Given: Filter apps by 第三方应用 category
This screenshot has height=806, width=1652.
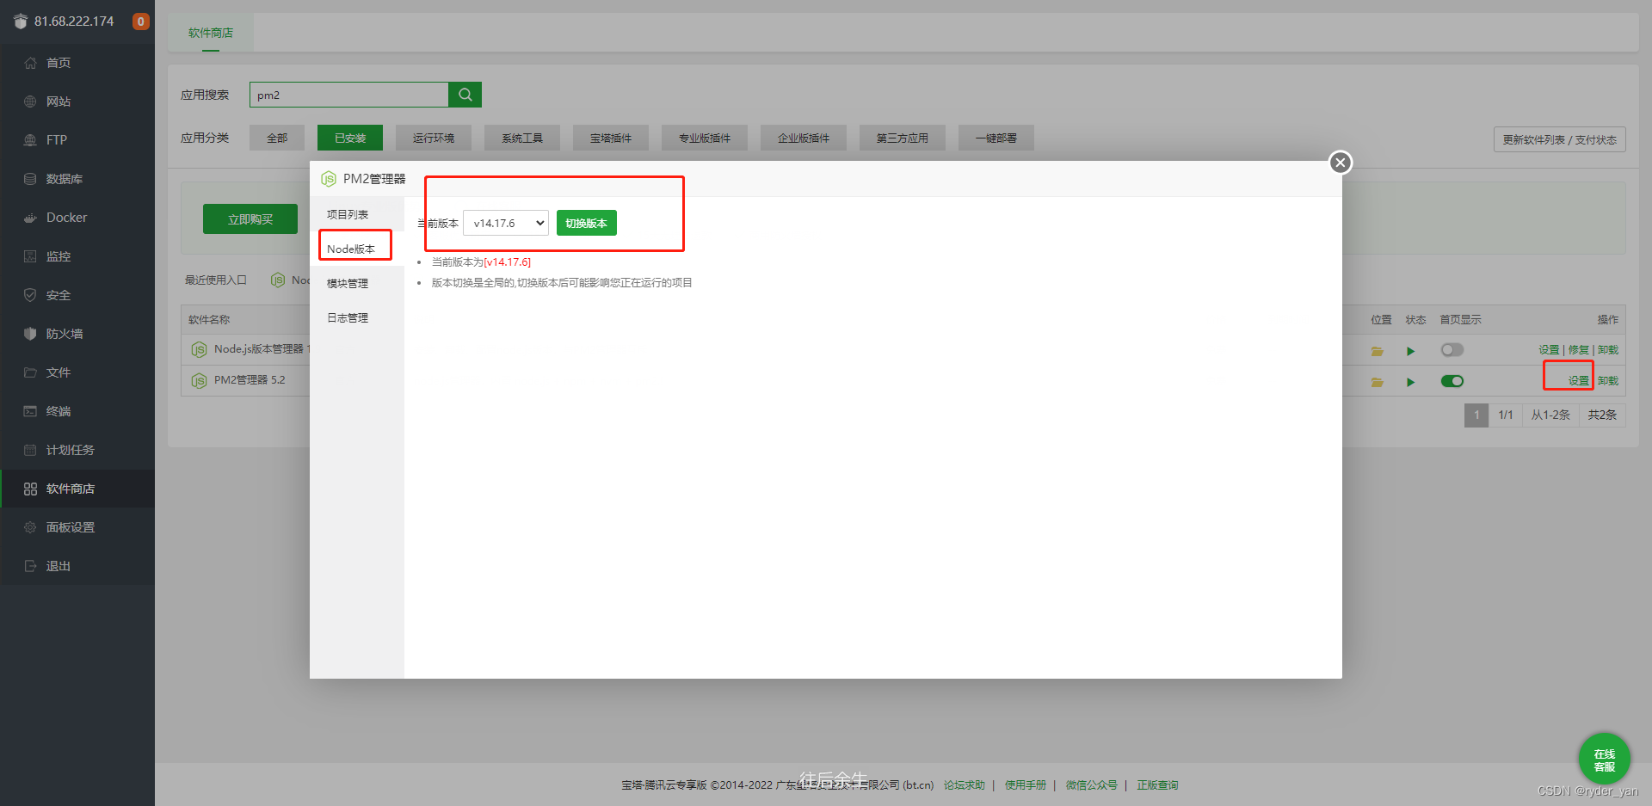Looking at the screenshot, I should pyautogui.click(x=903, y=138).
